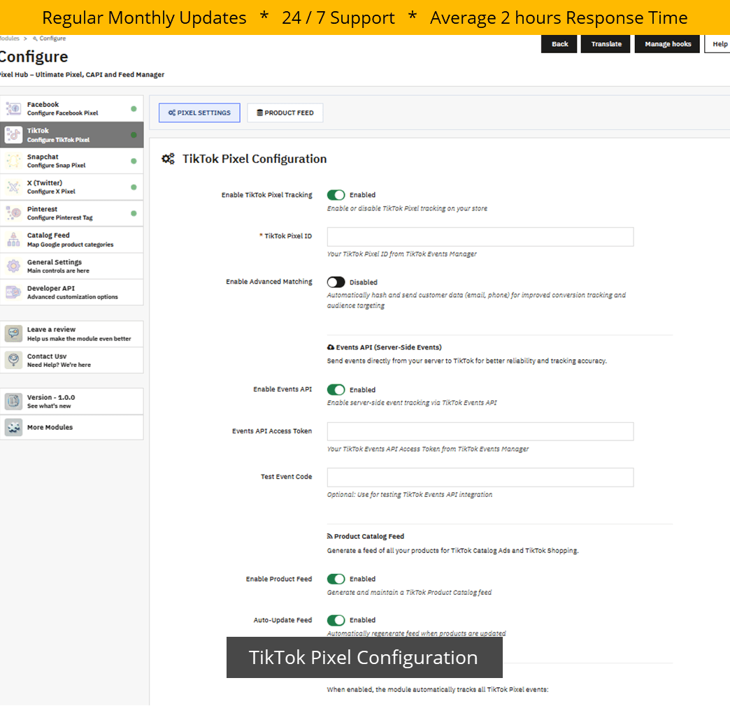Click the More Modules icon
The image size is (730, 706).
(x=13, y=427)
